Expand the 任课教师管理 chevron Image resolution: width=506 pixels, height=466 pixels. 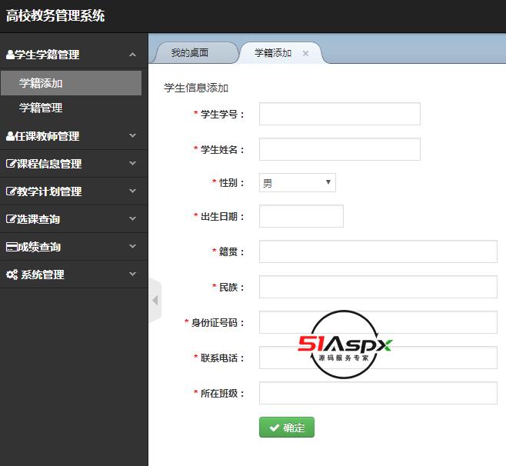132,135
